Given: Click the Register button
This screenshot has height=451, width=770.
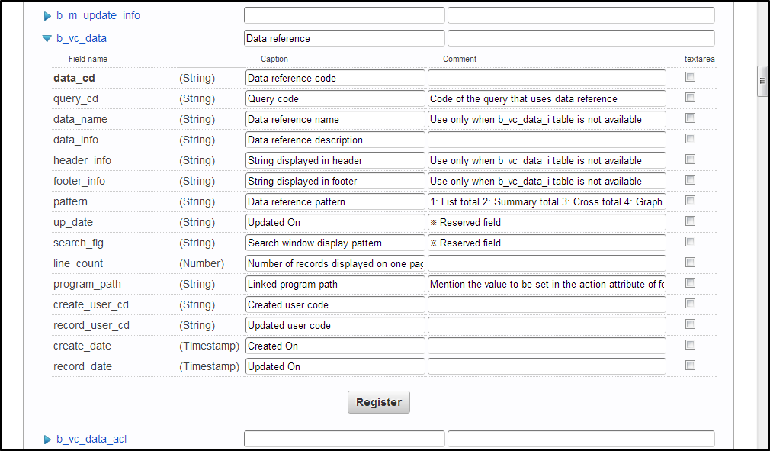Looking at the screenshot, I should (x=378, y=402).
